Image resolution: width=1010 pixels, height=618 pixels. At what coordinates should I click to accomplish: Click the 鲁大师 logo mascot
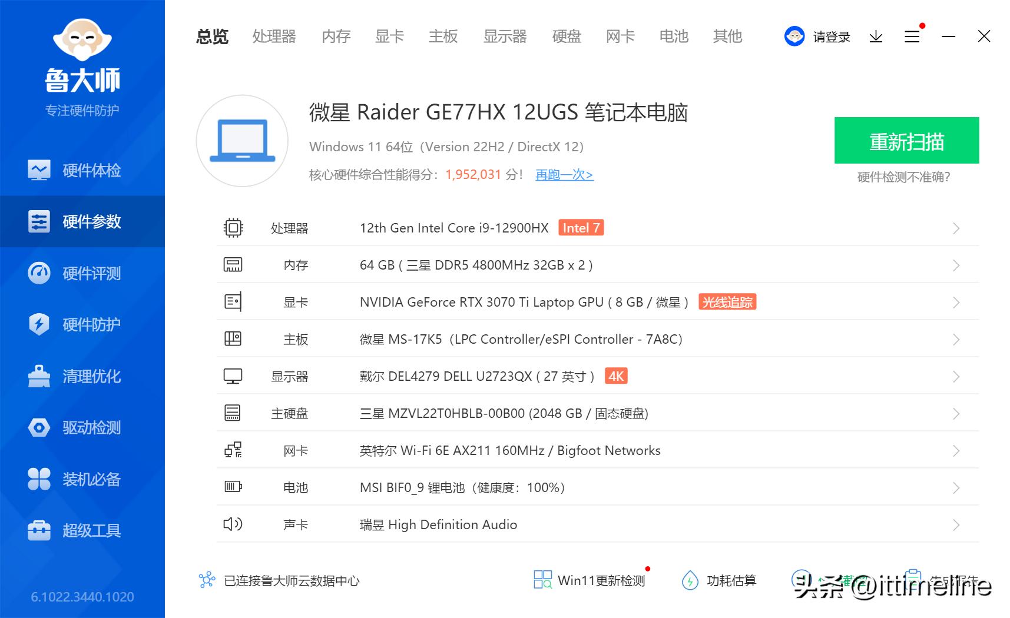click(82, 39)
